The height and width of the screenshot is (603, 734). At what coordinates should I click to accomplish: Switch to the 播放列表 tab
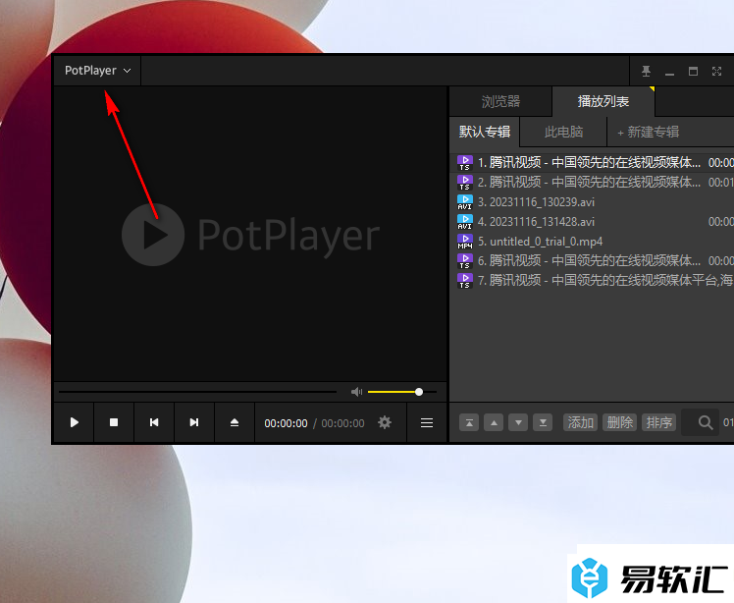tap(603, 101)
